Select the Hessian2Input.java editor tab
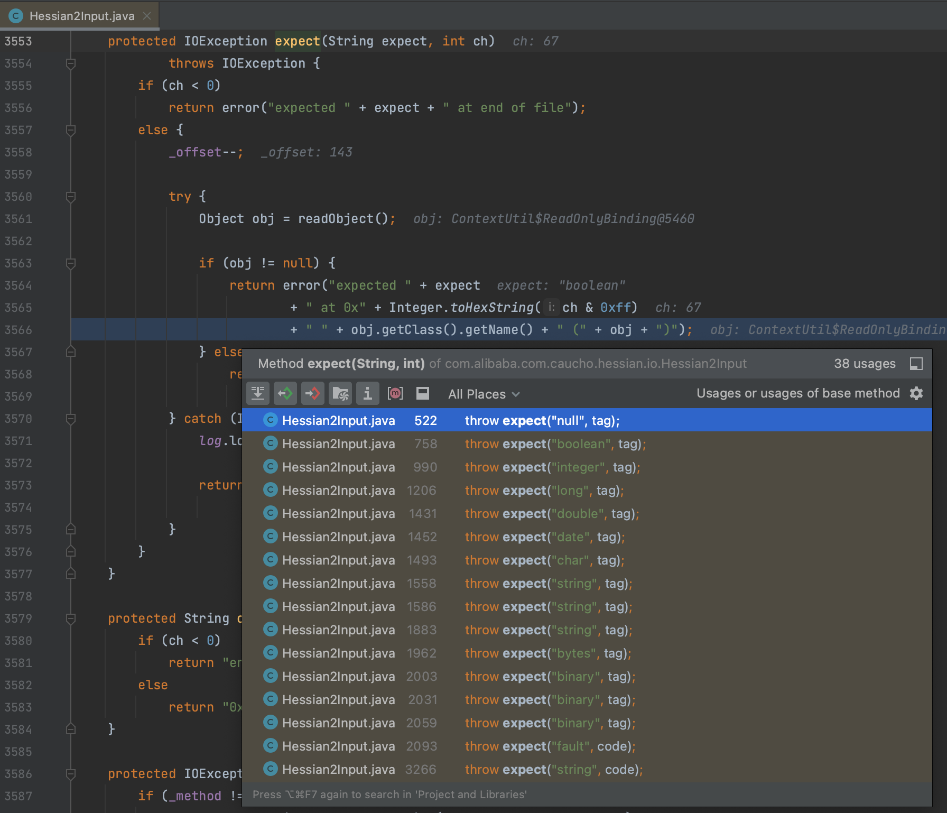Viewport: 947px width, 813px height. tap(79, 16)
